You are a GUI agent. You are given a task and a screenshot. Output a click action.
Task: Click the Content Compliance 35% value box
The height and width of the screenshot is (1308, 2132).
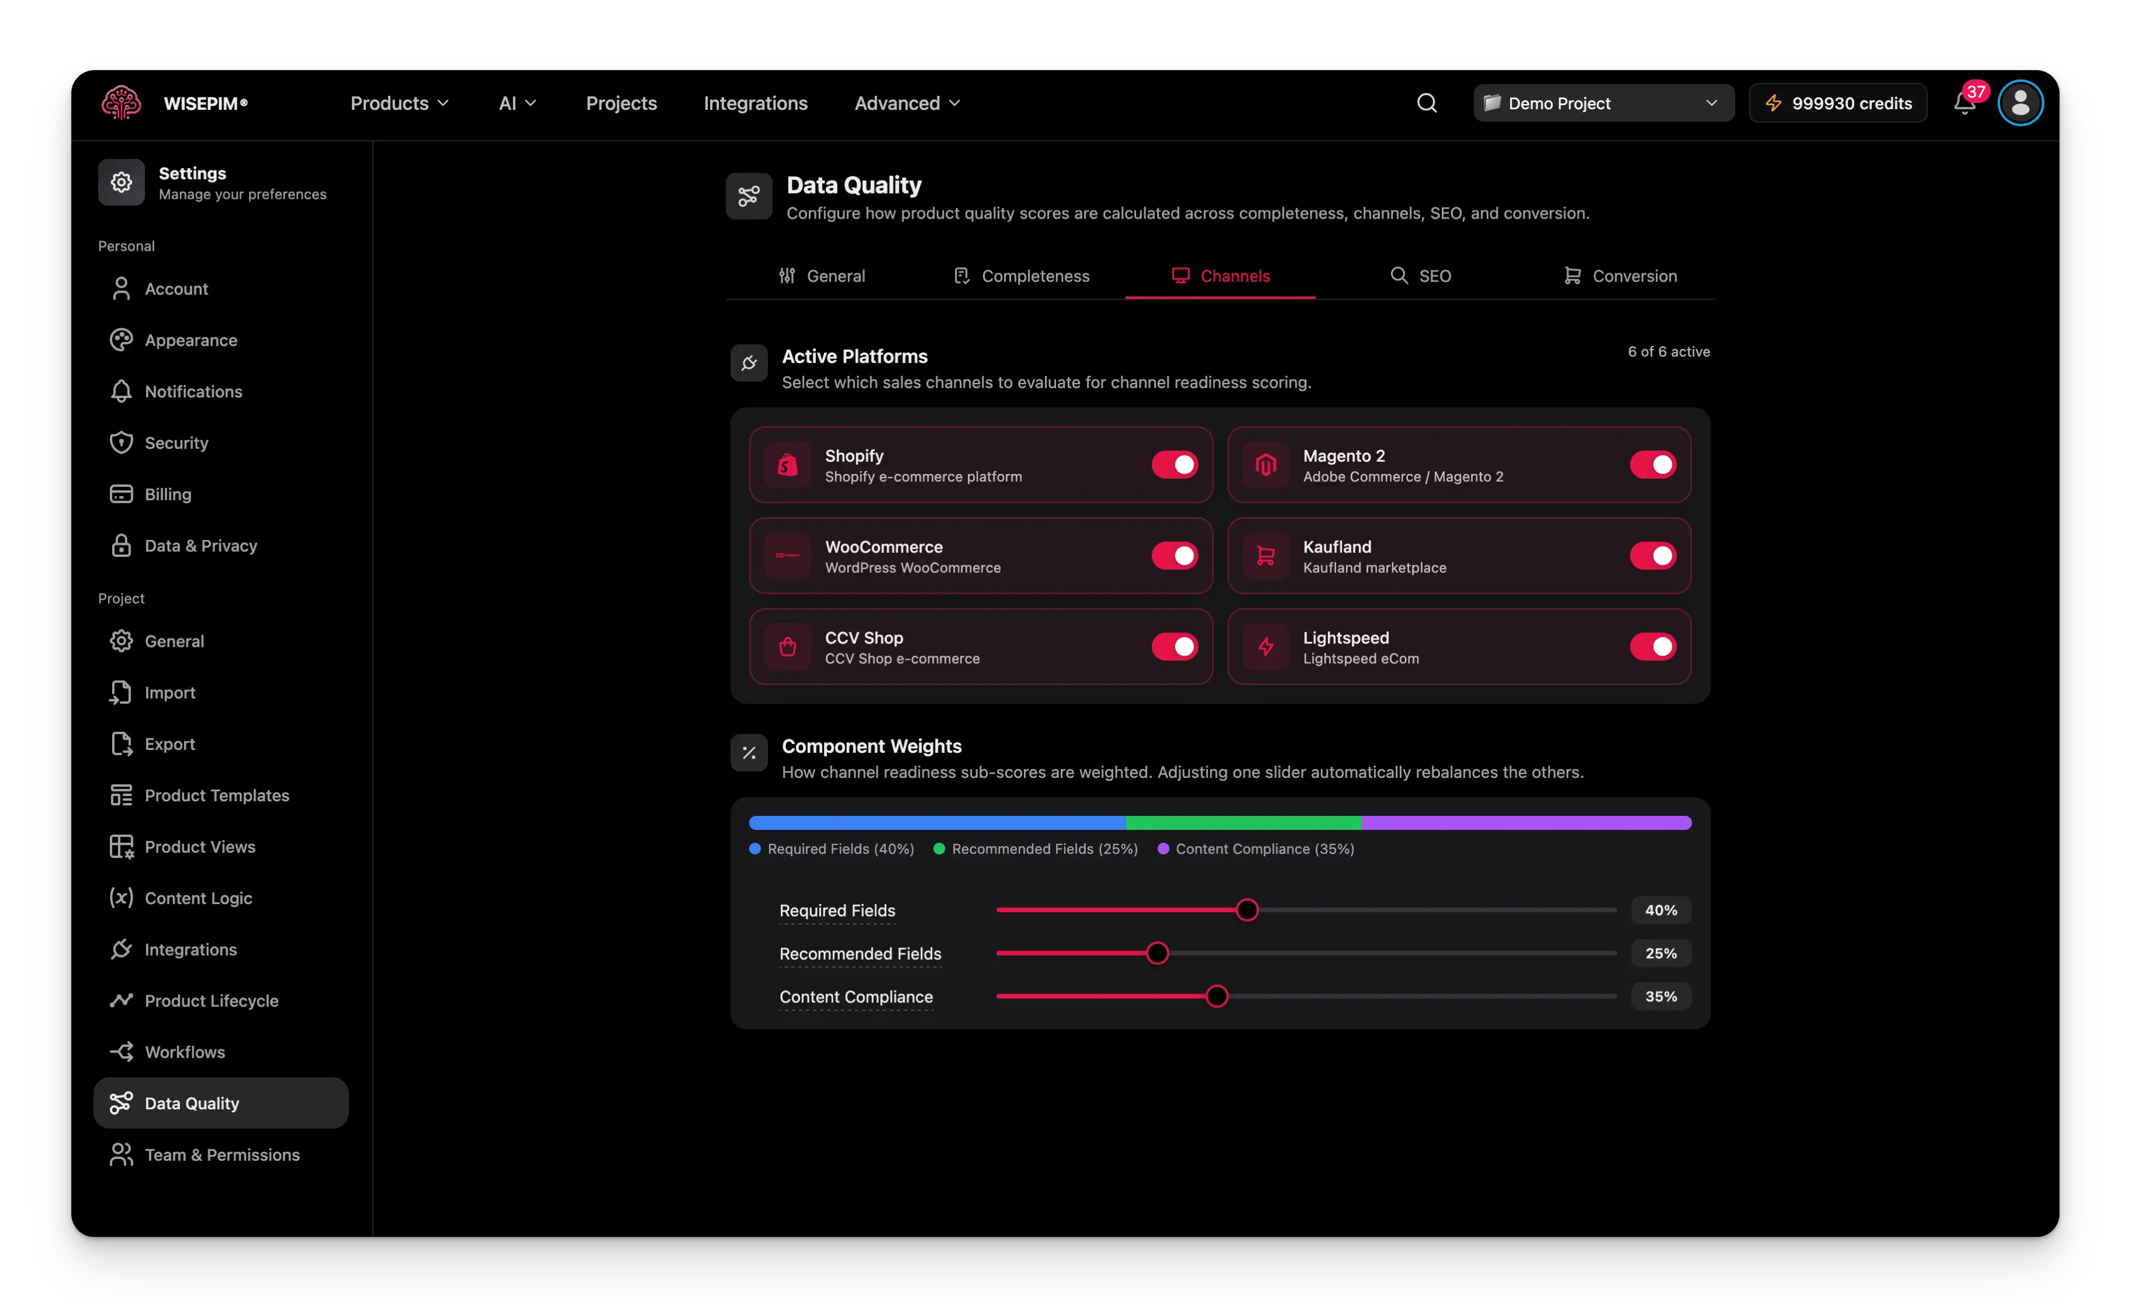tap(1660, 996)
